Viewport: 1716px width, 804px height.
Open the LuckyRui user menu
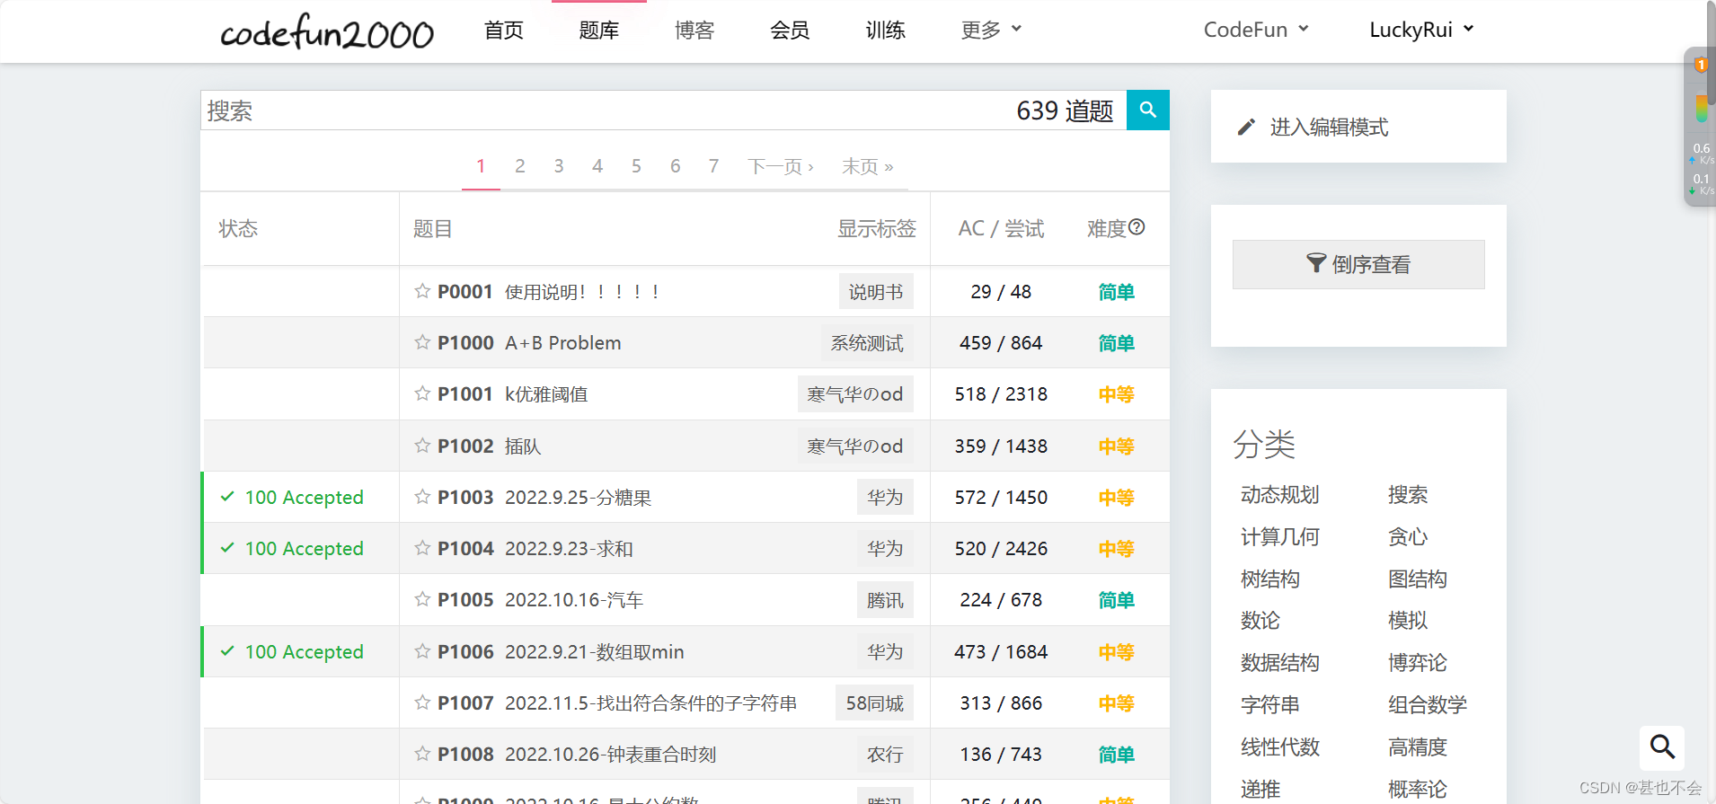(1420, 30)
